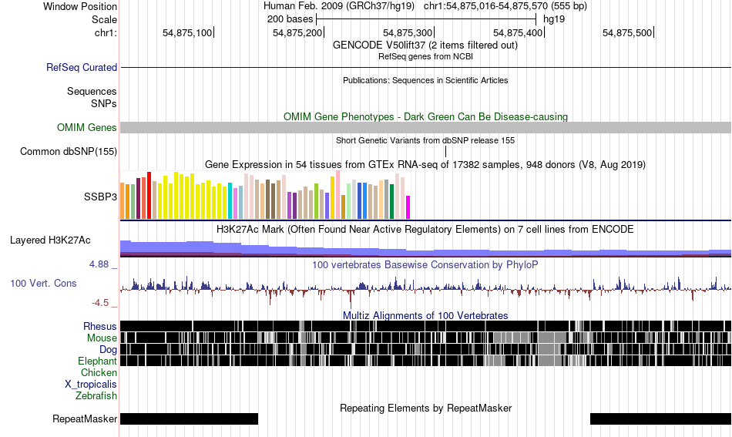Image resolution: width=732 pixels, height=437 pixels.
Task: Click the gray OMIM Genes bar
Action: click(425, 127)
